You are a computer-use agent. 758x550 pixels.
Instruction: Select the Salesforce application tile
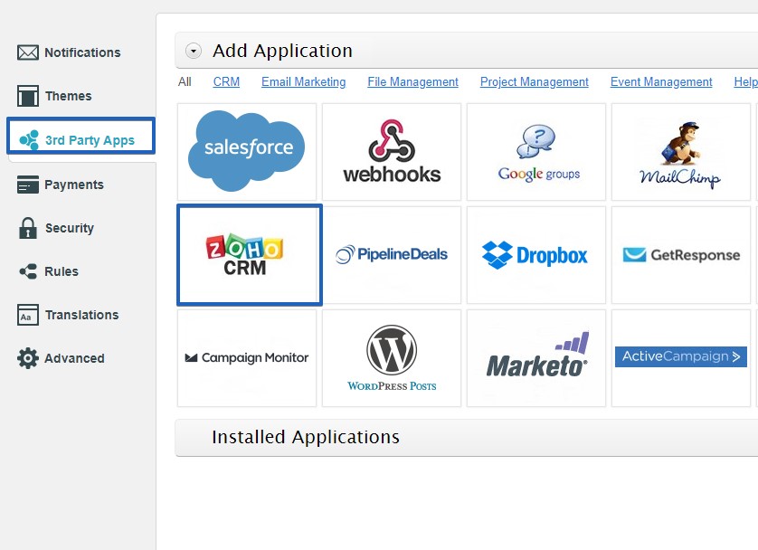[247, 152]
